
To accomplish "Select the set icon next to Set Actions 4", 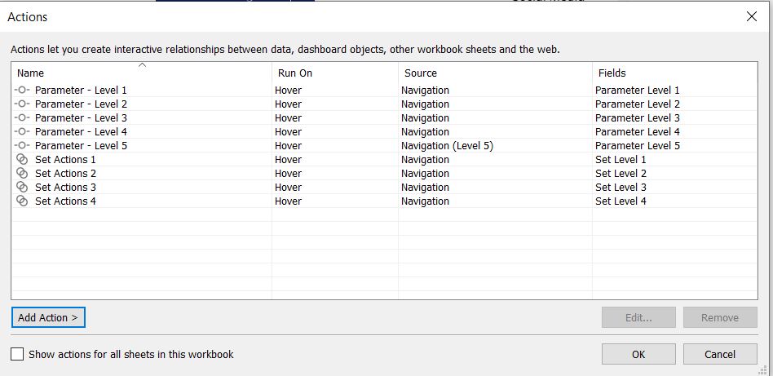I will [22, 201].
